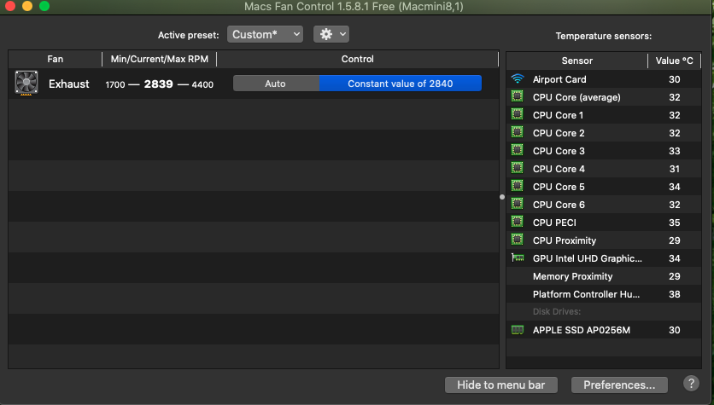Click the CPU Core 6 chip icon

pyautogui.click(x=518, y=204)
